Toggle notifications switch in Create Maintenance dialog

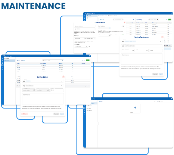(123, 26)
